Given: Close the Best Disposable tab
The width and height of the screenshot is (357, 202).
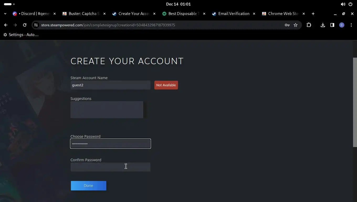Looking at the screenshot, I should pyautogui.click(x=204, y=14).
